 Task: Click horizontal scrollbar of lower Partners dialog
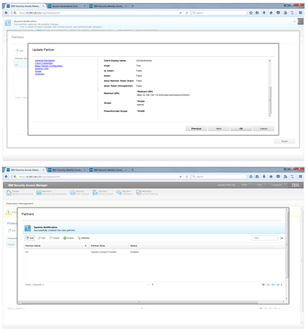[139, 302]
